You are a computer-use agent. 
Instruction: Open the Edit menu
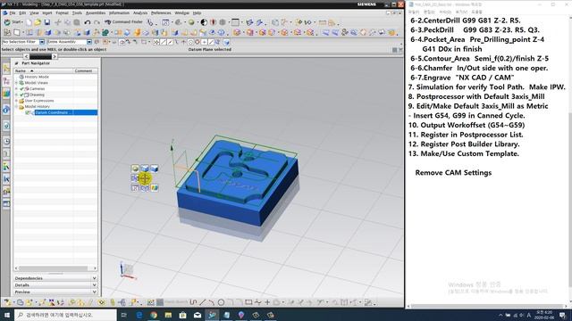[22, 13]
